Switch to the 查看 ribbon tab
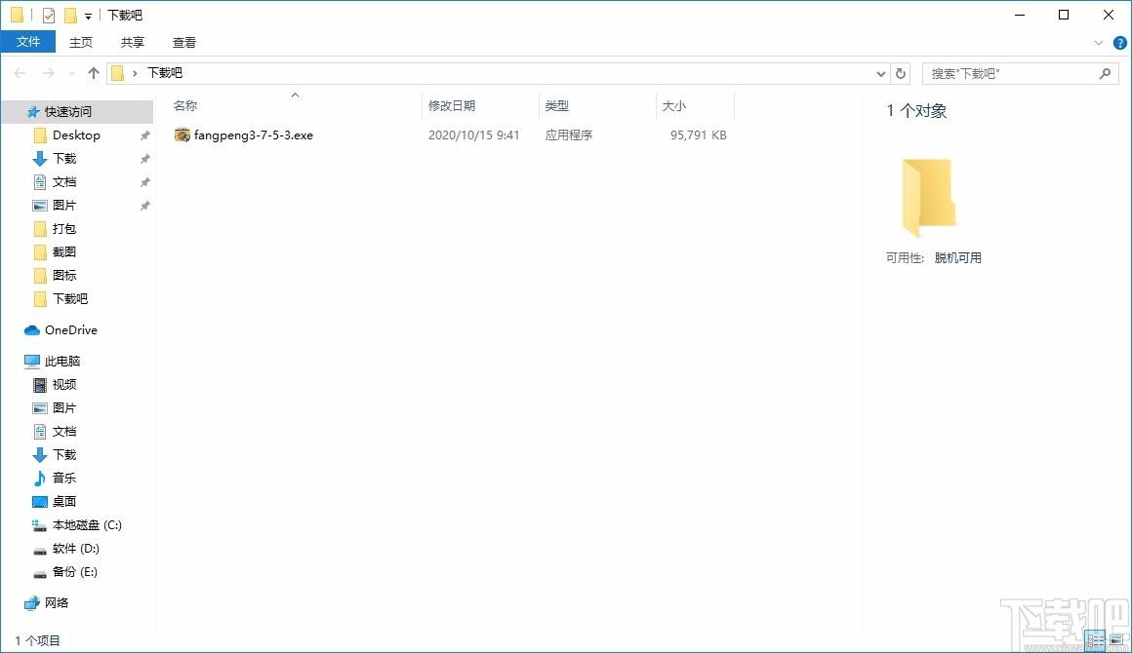Viewport: 1132px width, 653px height. pyautogui.click(x=184, y=42)
